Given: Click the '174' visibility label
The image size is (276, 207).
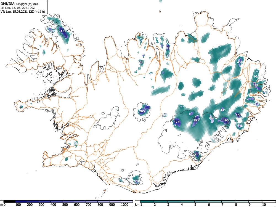Looking at the screenshot, I should pyautogui.click(x=177, y=122).
